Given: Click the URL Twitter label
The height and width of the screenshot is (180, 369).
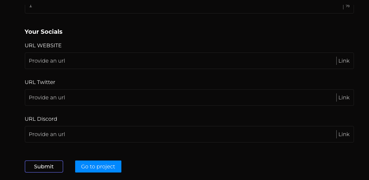Looking at the screenshot, I should pyautogui.click(x=40, y=82).
